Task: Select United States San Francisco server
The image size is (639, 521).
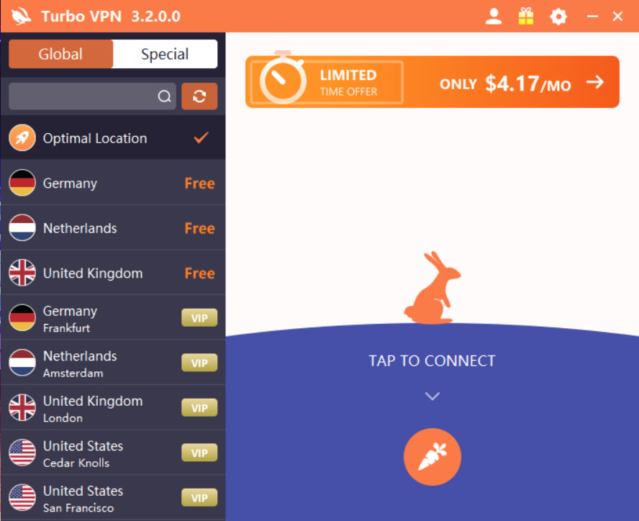Action: click(113, 498)
